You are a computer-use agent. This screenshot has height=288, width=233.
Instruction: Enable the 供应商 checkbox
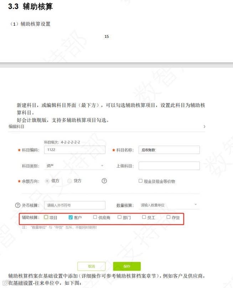tap(95, 217)
